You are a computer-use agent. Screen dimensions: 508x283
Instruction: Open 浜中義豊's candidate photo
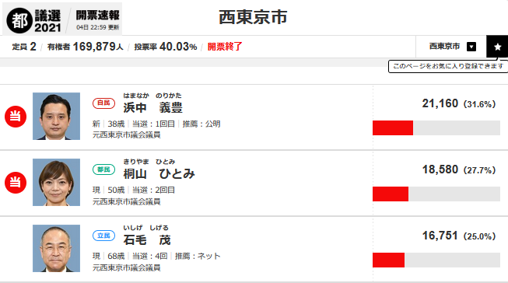[56, 117]
